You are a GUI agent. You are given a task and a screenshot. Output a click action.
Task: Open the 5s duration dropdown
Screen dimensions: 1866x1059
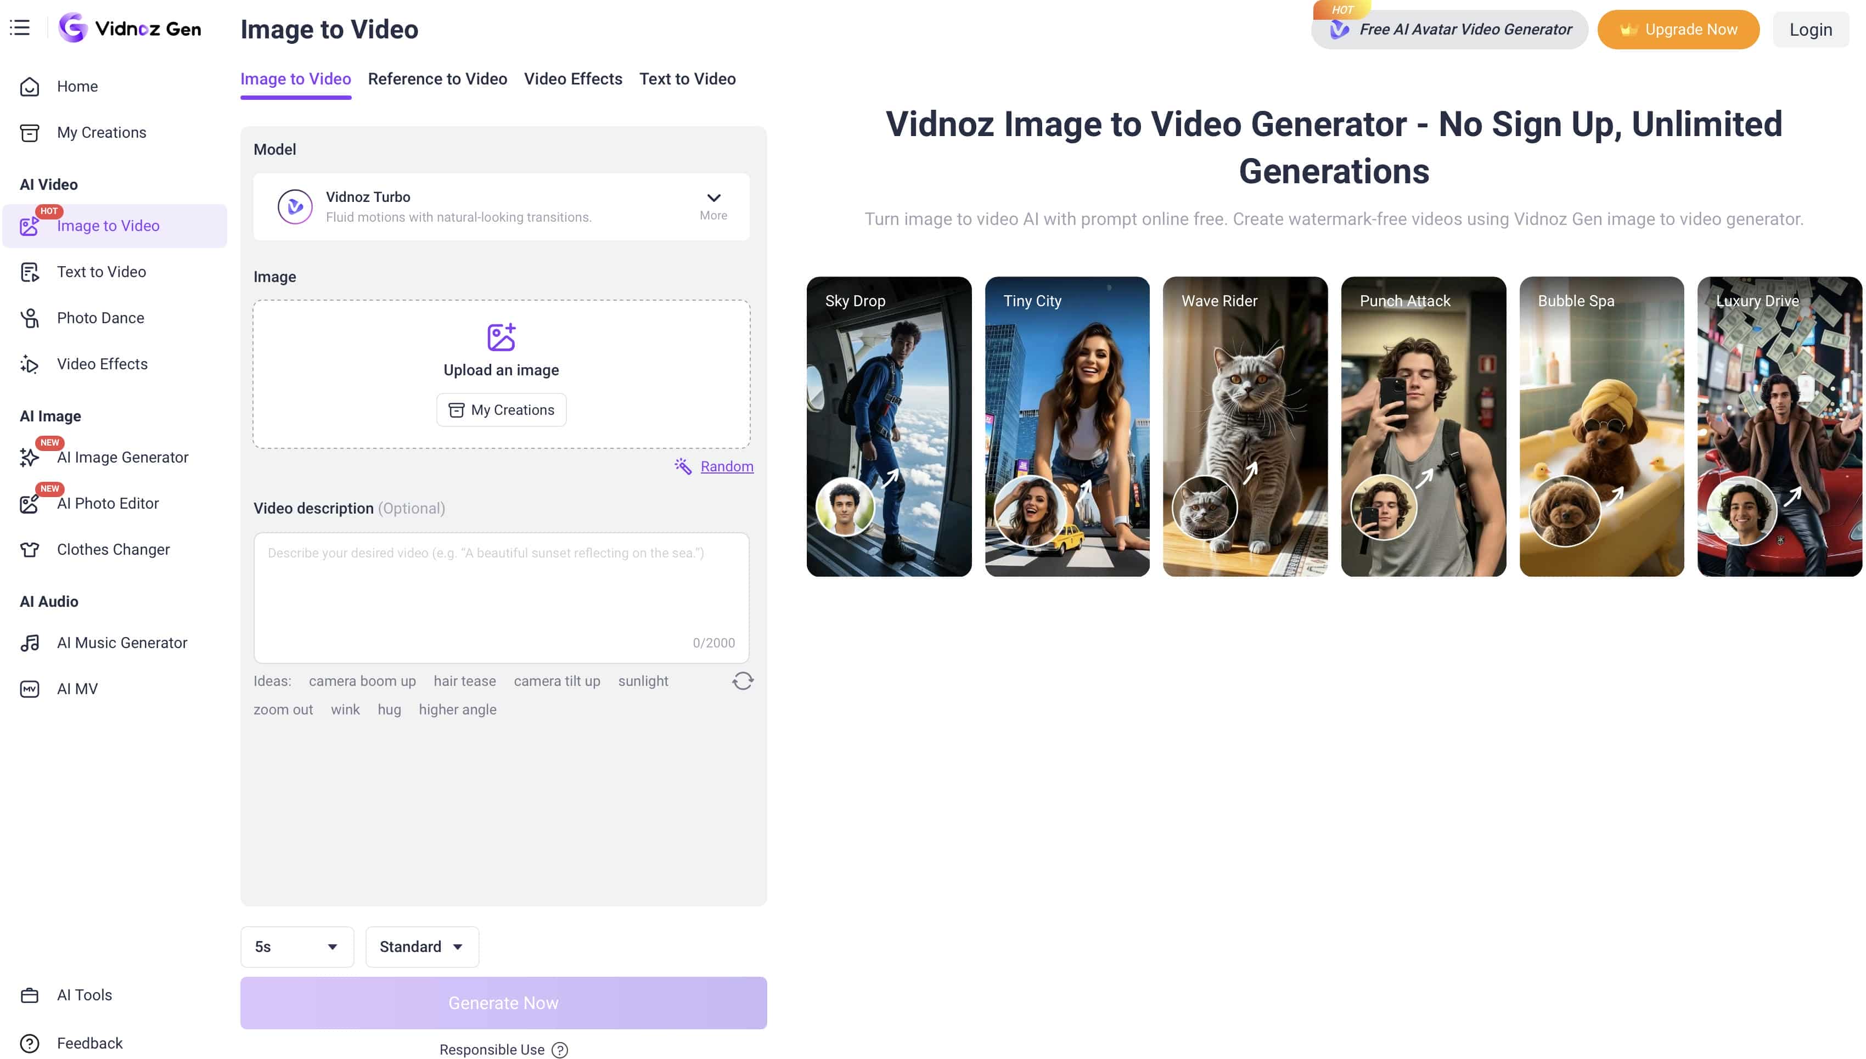click(297, 947)
